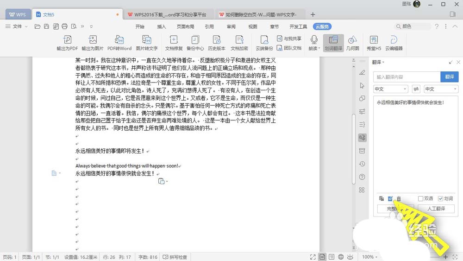This screenshot has height=261, width=463.
Task: Click the 人工翻译 button
Action: click(x=436, y=209)
